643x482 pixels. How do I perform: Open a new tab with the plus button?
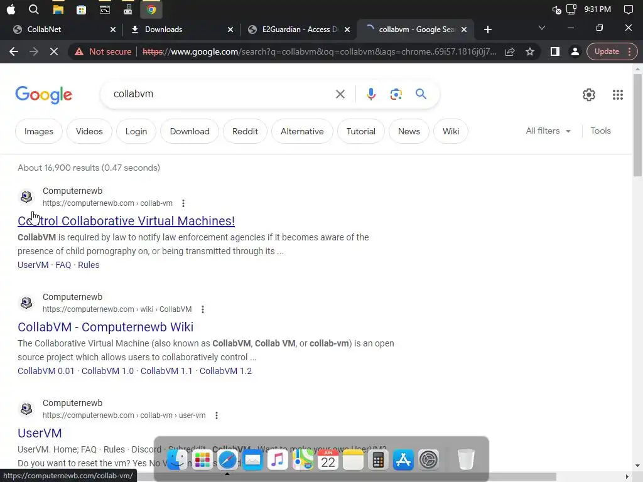(487, 29)
